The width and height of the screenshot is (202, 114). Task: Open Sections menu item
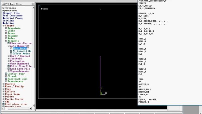[8, 21]
